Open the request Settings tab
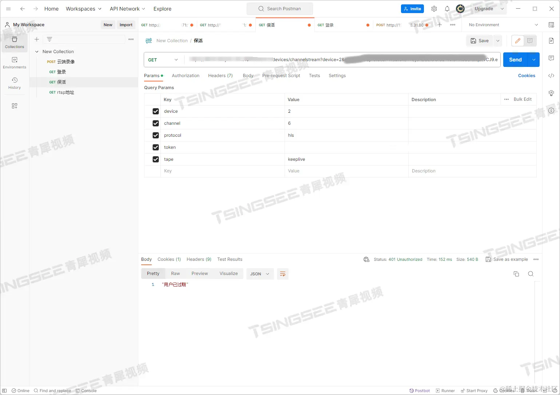The image size is (560, 395). (337, 76)
